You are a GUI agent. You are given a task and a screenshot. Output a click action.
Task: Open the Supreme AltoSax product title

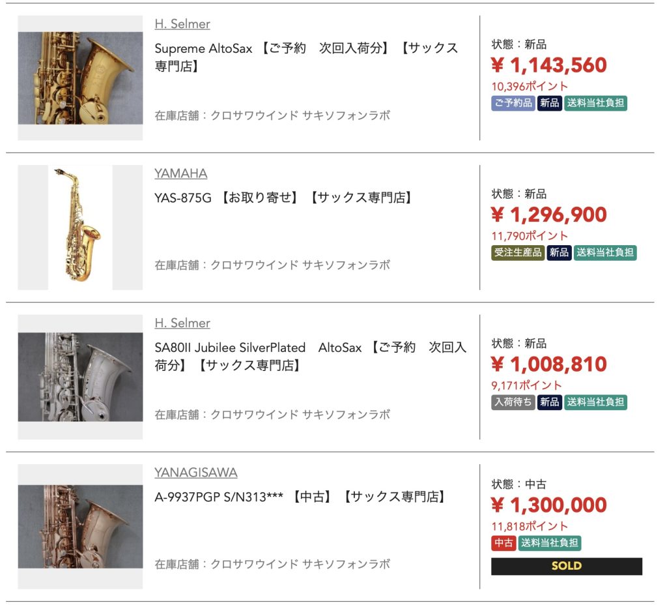click(x=306, y=57)
